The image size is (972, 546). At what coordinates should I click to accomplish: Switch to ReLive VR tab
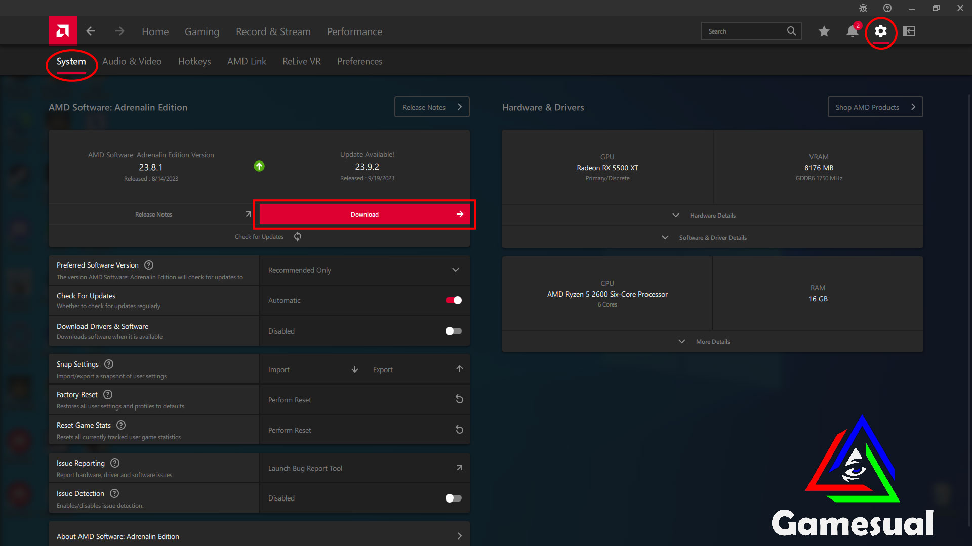[x=302, y=61]
